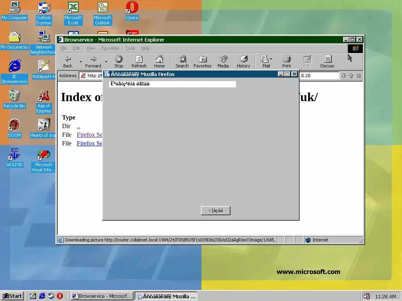Select the Opera desktop shortcut

point(132,11)
